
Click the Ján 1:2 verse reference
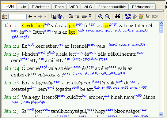(x=11, y=46)
